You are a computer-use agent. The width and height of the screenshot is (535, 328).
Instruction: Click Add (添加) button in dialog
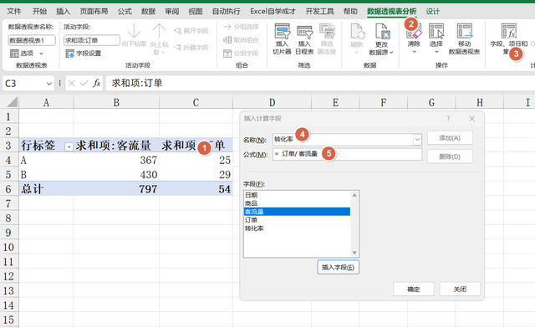click(x=450, y=138)
